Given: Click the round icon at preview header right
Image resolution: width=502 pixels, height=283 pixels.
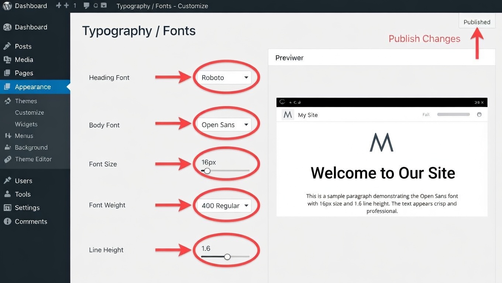Looking at the screenshot, I should pyautogui.click(x=479, y=114).
